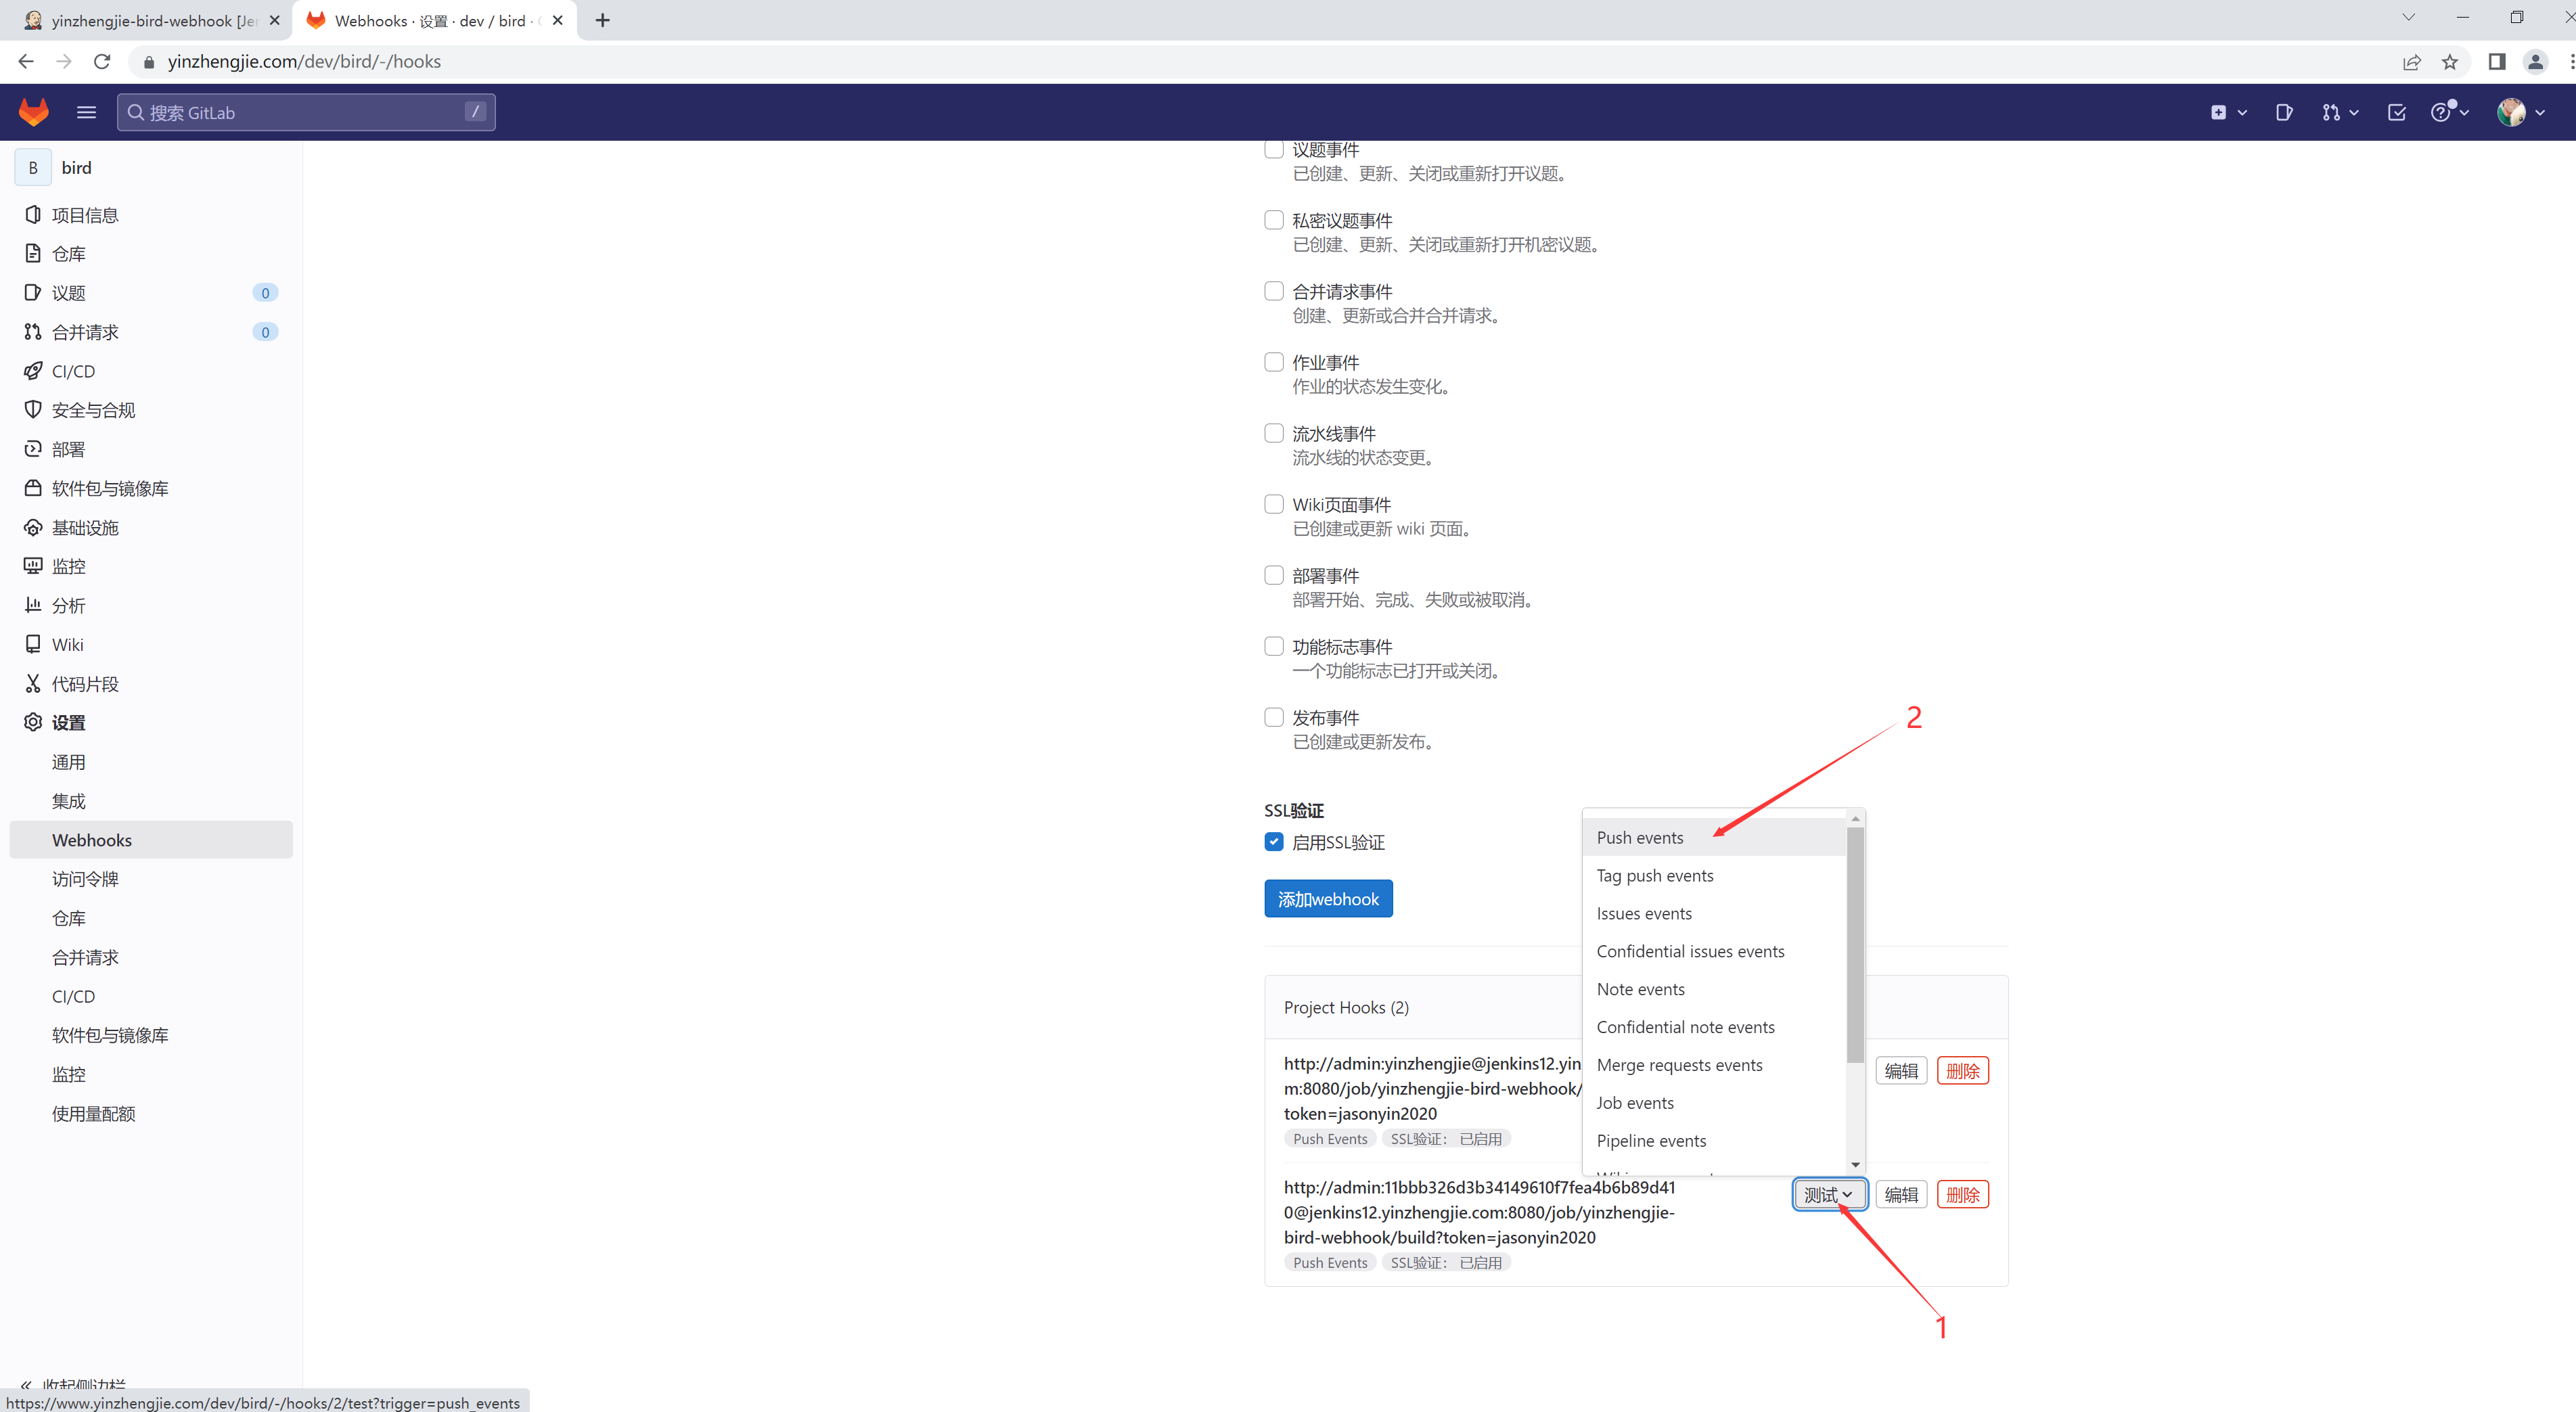Open the to-do list icon
Screen dimensions: 2576x1412
(2397, 112)
